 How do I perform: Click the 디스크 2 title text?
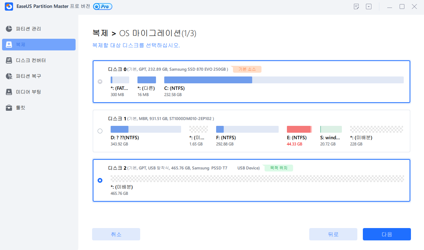117,168
